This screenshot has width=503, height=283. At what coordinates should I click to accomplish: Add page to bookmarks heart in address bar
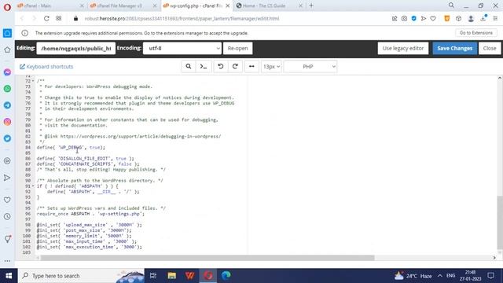pos(433,19)
